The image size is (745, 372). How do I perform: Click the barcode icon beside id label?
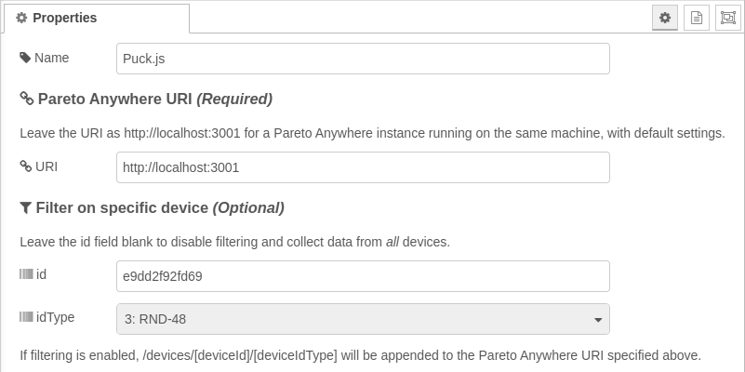pos(26,274)
